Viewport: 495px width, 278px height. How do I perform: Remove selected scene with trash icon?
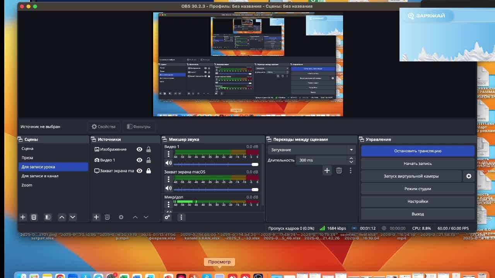coord(34,217)
